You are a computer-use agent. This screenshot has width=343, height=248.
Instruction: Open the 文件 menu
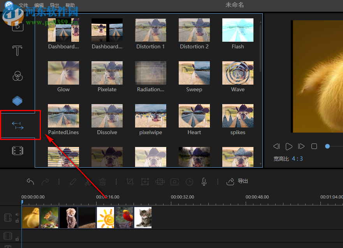(x=23, y=5)
